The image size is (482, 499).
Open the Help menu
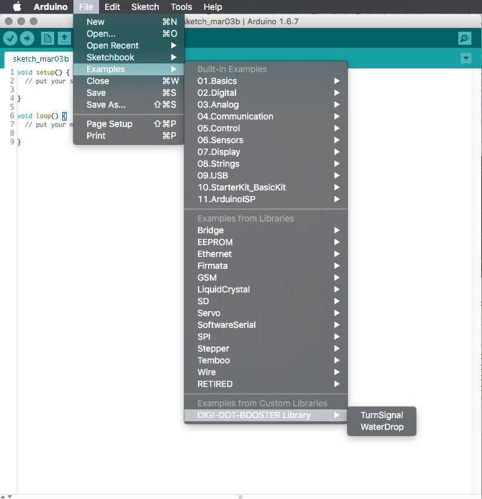click(x=213, y=7)
